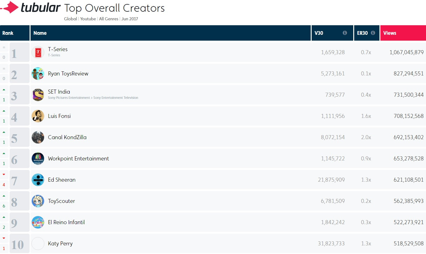Click the Rank column header
The height and width of the screenshot is (254, 426).
pyautogui.click(x=8, y=33)
